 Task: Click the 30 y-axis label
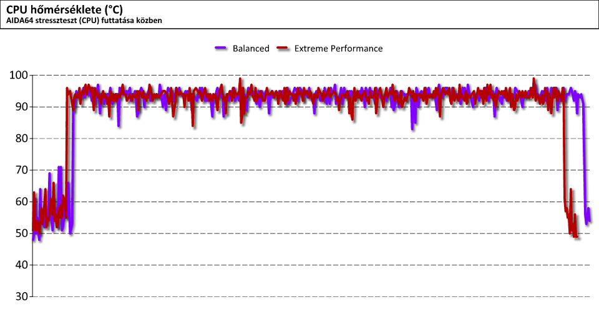pos(22,297)
